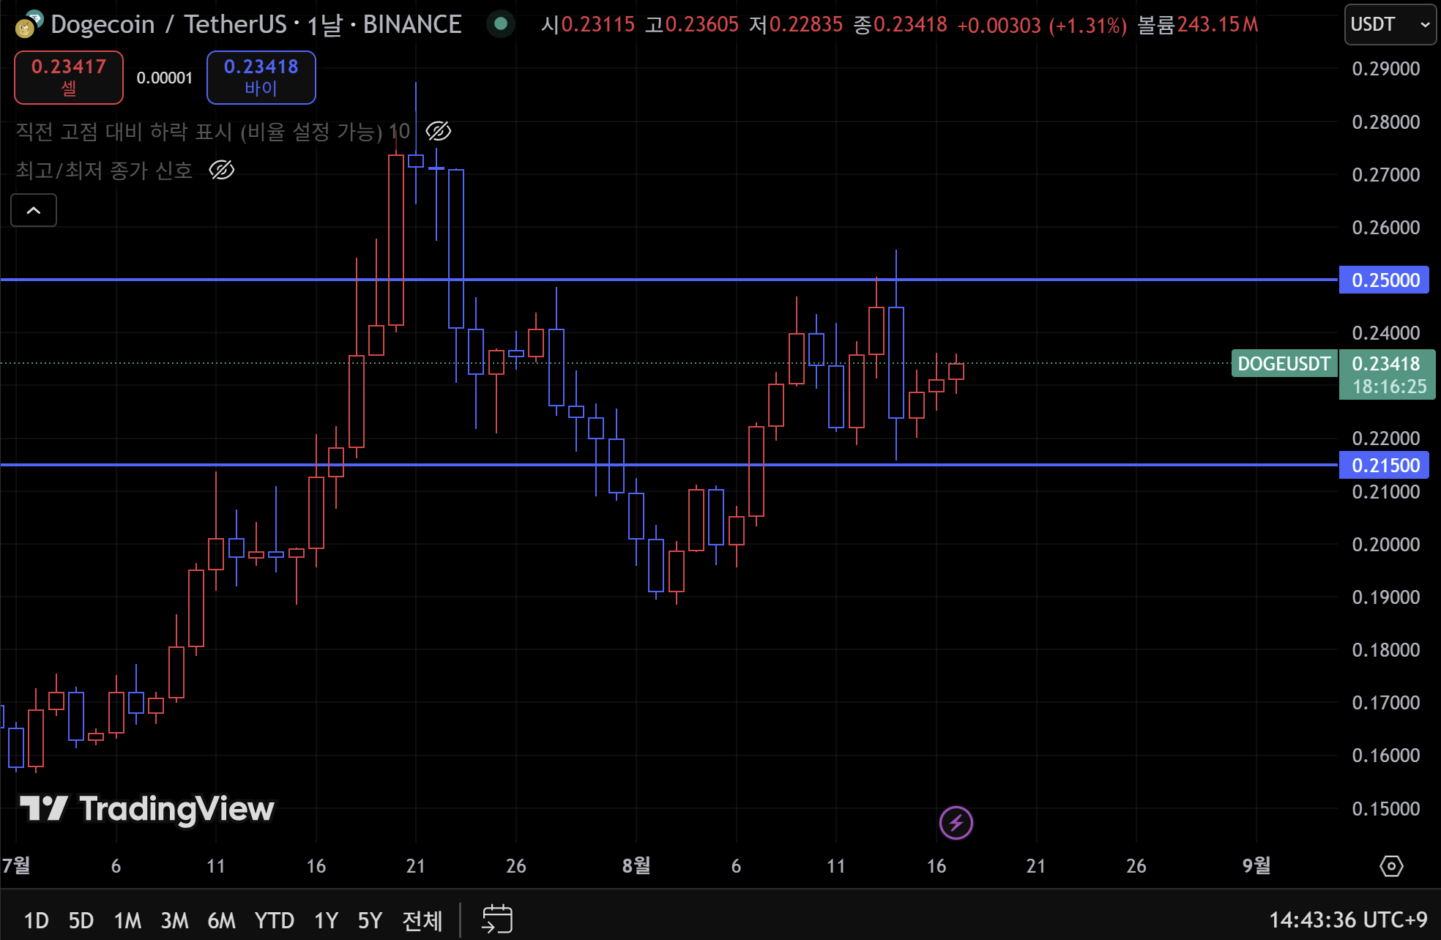Click the red 0.23417 sell button
This screenshot has width=1441, height=940.
(69, 77)
